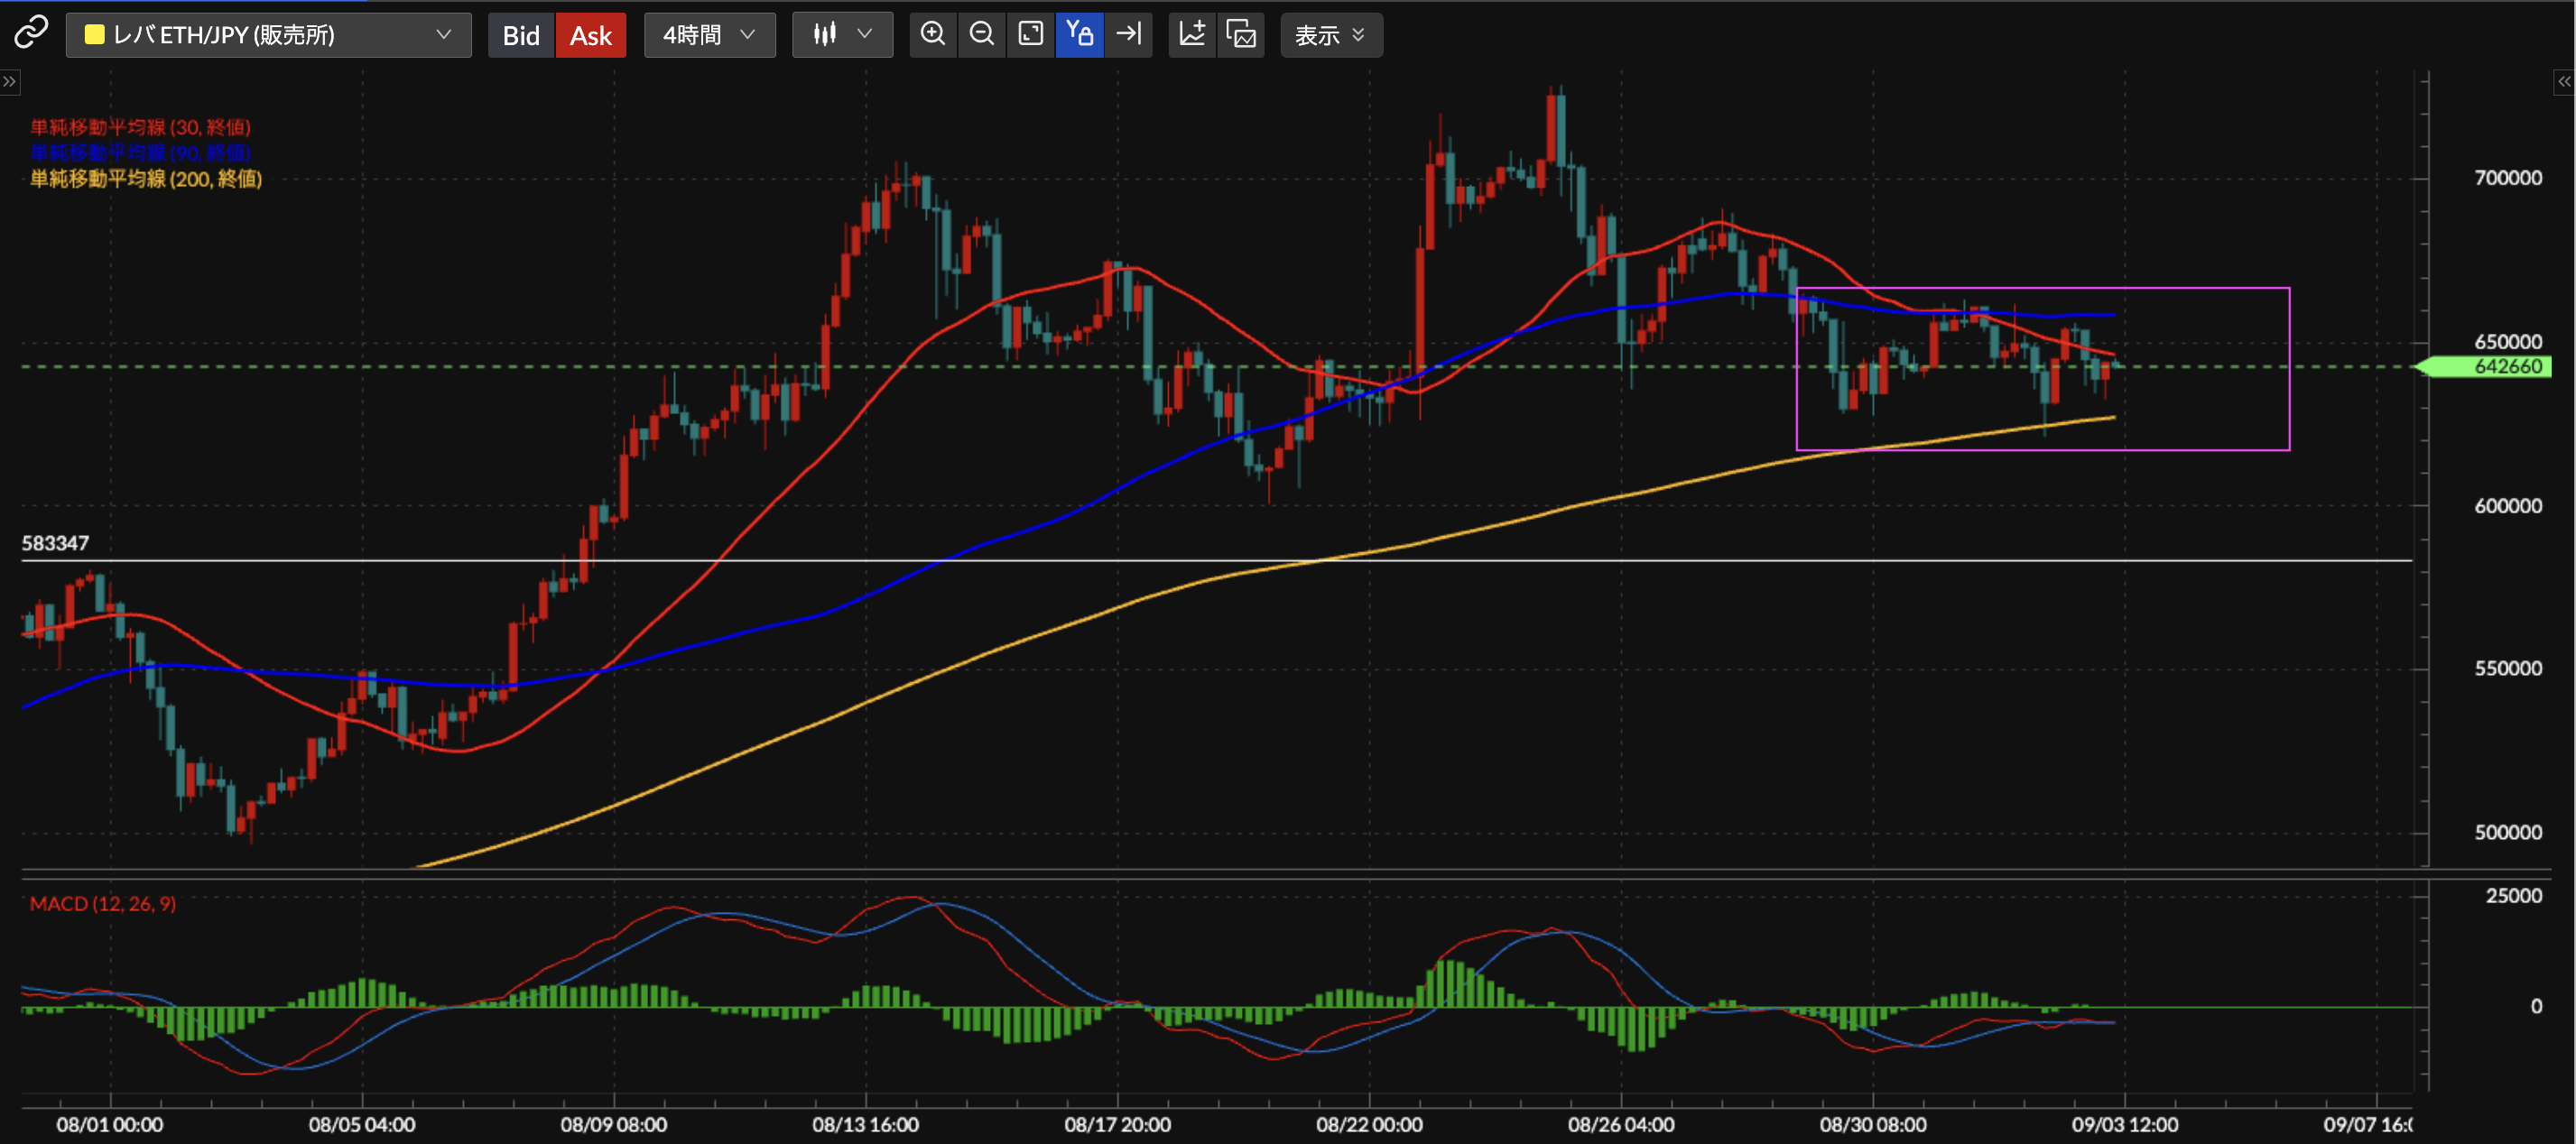Screen dimensions: 2576x1144
Task: Switch price display to Bid
Action: pyautogui.click(x=520, y=35)
